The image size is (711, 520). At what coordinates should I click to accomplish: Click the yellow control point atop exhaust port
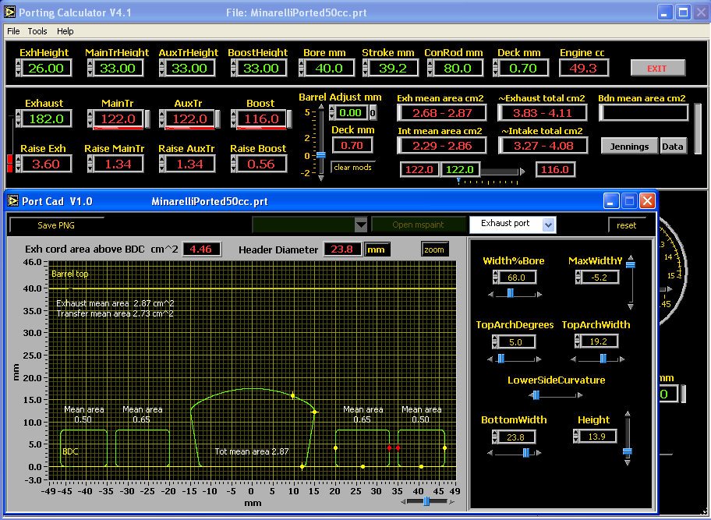pos(293,396)
